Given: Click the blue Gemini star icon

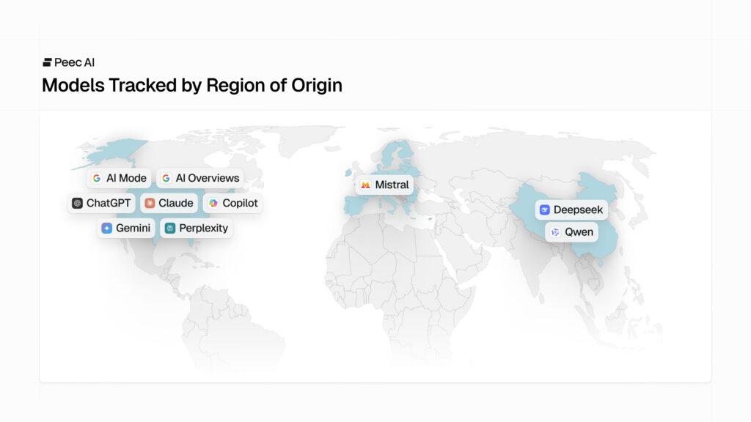Looking at the screenshot, I should 107,229.
